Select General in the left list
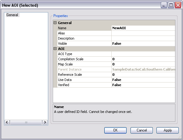The height and width of the screenshot is (140, 183). (12, 15)
